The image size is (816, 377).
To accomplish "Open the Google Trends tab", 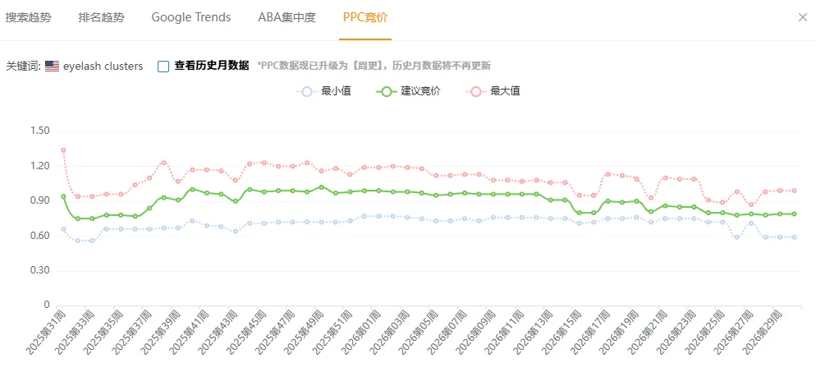I will 191,17.
